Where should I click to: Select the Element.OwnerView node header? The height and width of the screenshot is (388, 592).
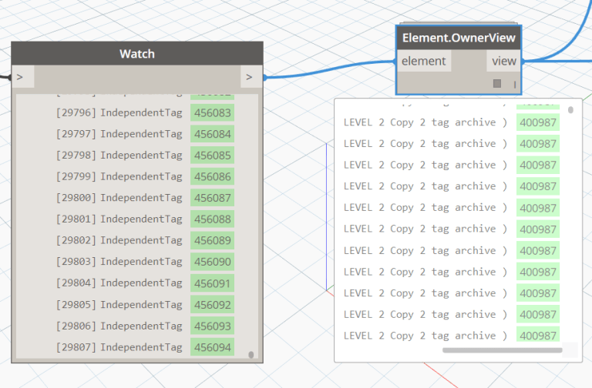[x=459, y=38]
